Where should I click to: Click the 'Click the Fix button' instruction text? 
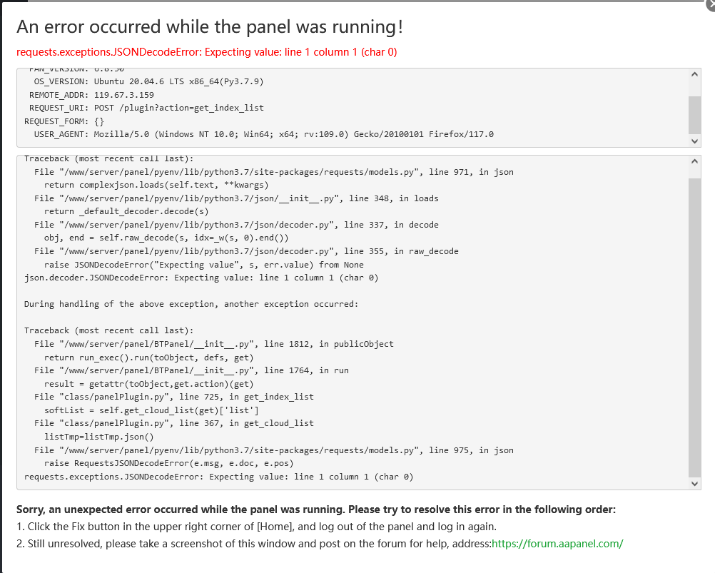click(257, 527)
